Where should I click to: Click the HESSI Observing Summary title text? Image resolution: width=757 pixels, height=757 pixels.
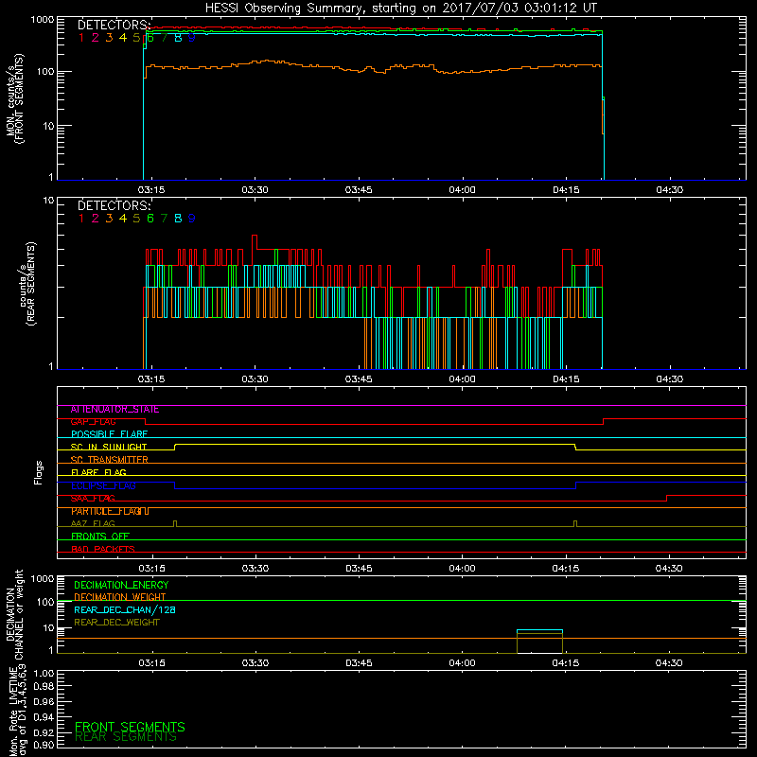(x=400, y=8)
